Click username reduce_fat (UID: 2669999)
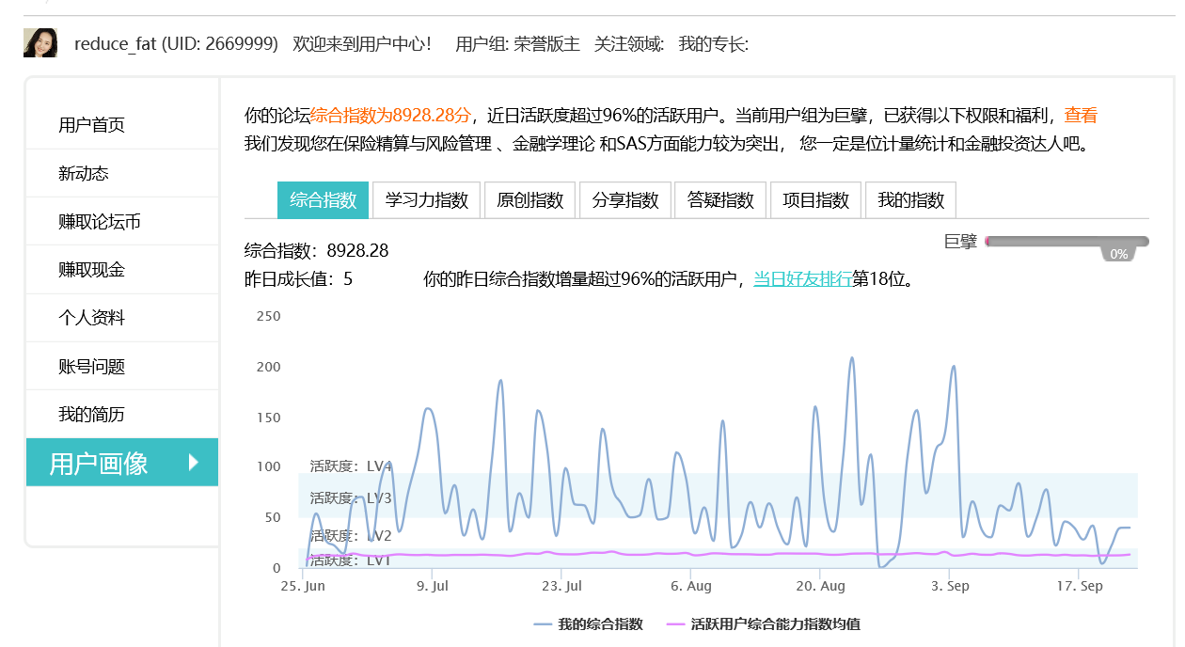 [176, 43]
